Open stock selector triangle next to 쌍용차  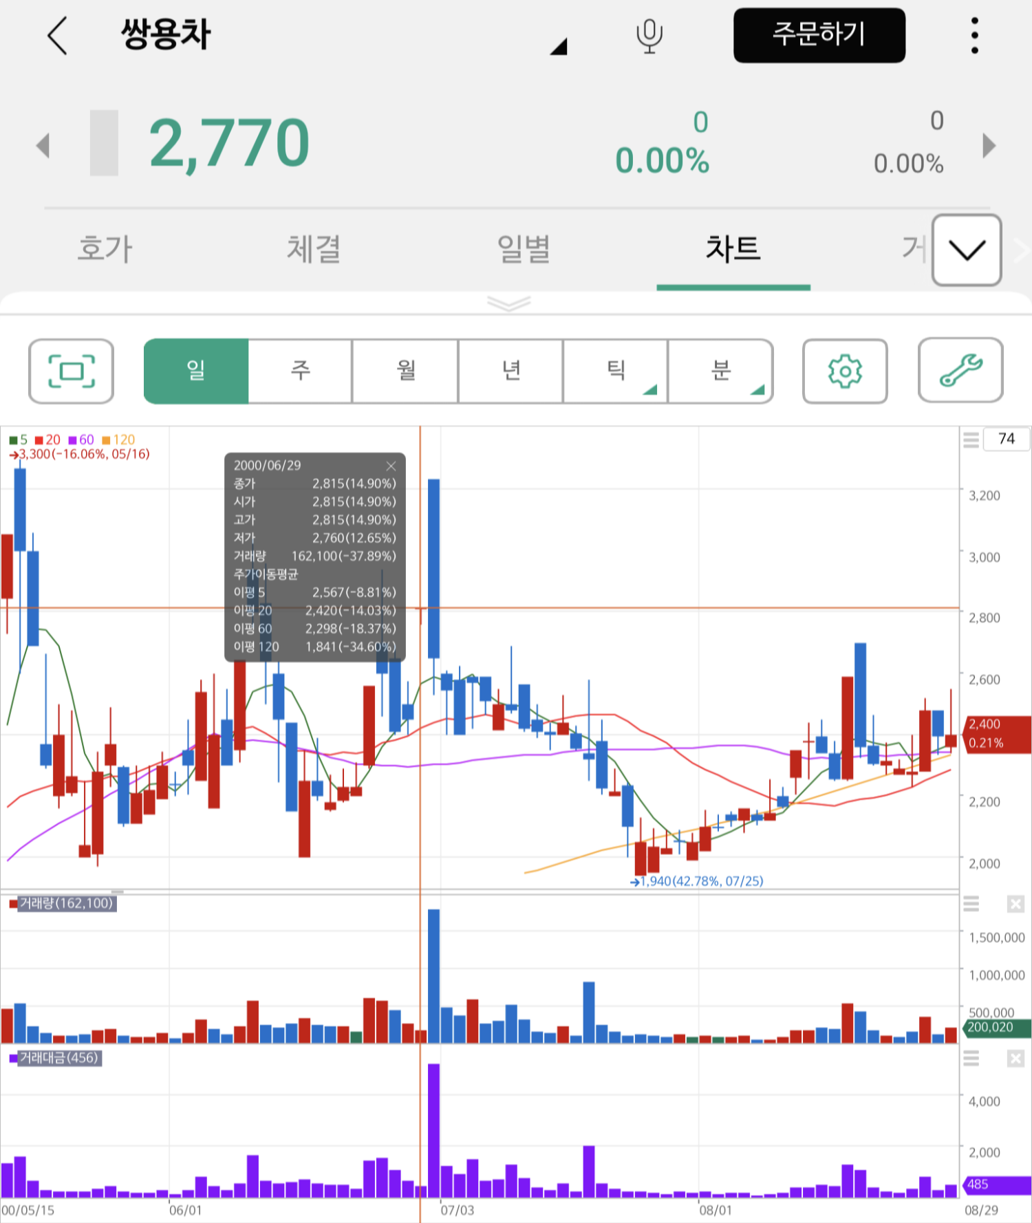click(559, 46)
